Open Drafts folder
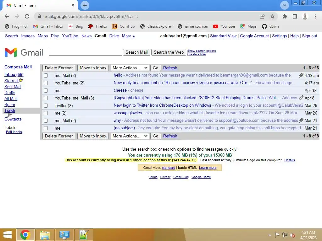Image resolution: width=322 pixels, height=241 pixels. [10, 93]
